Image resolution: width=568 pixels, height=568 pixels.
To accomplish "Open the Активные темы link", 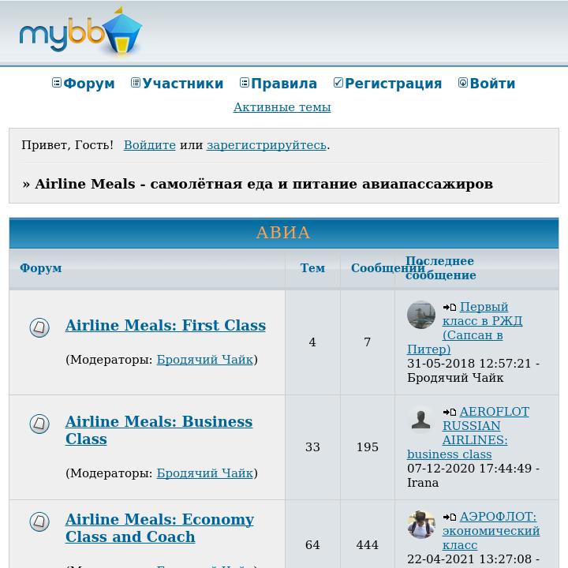I will [282, 107].
